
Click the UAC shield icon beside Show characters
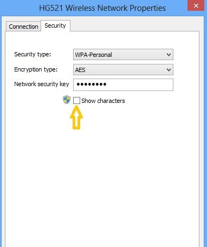(67, 100)
